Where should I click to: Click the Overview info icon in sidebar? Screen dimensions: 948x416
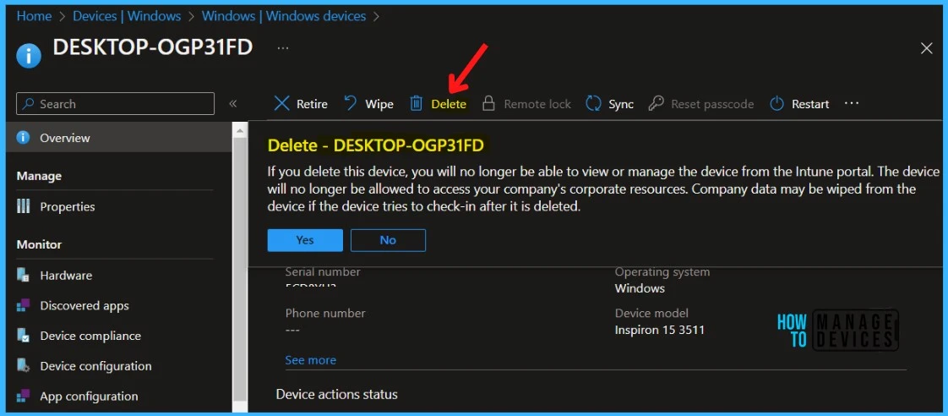[24, 138]
